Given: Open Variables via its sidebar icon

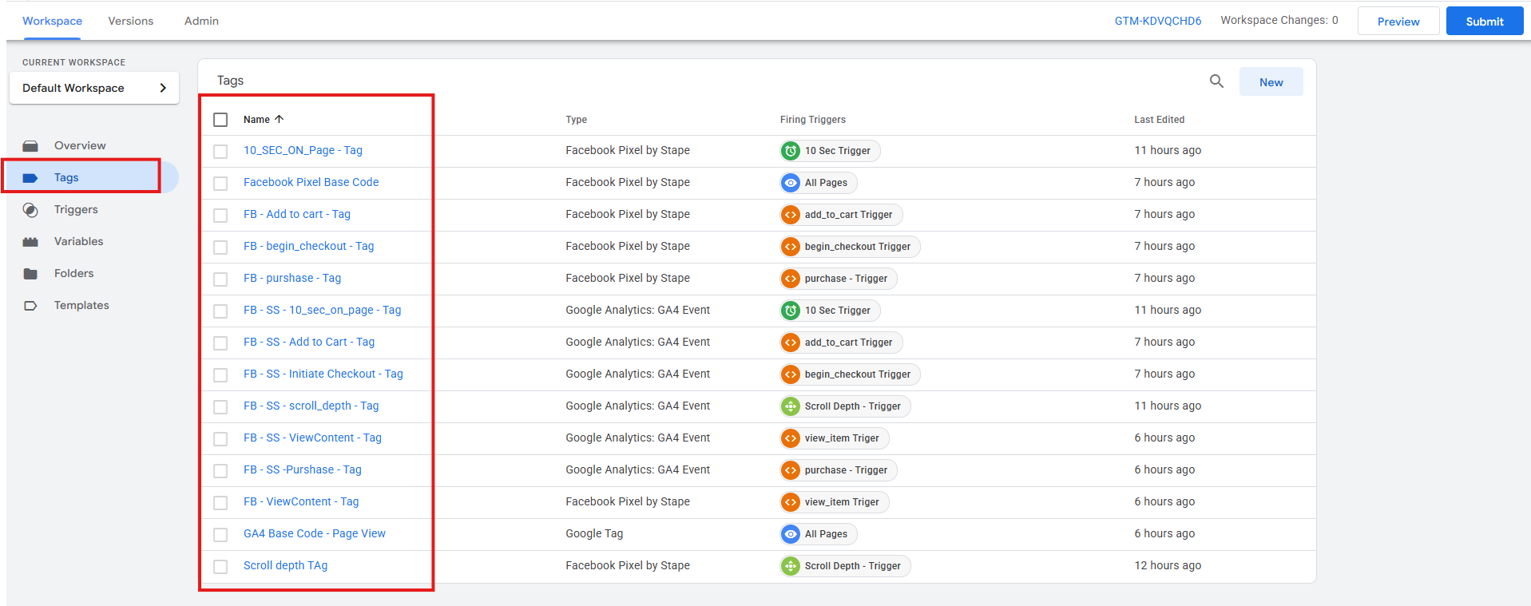Looking at the screenshot, I should point(30,242).
